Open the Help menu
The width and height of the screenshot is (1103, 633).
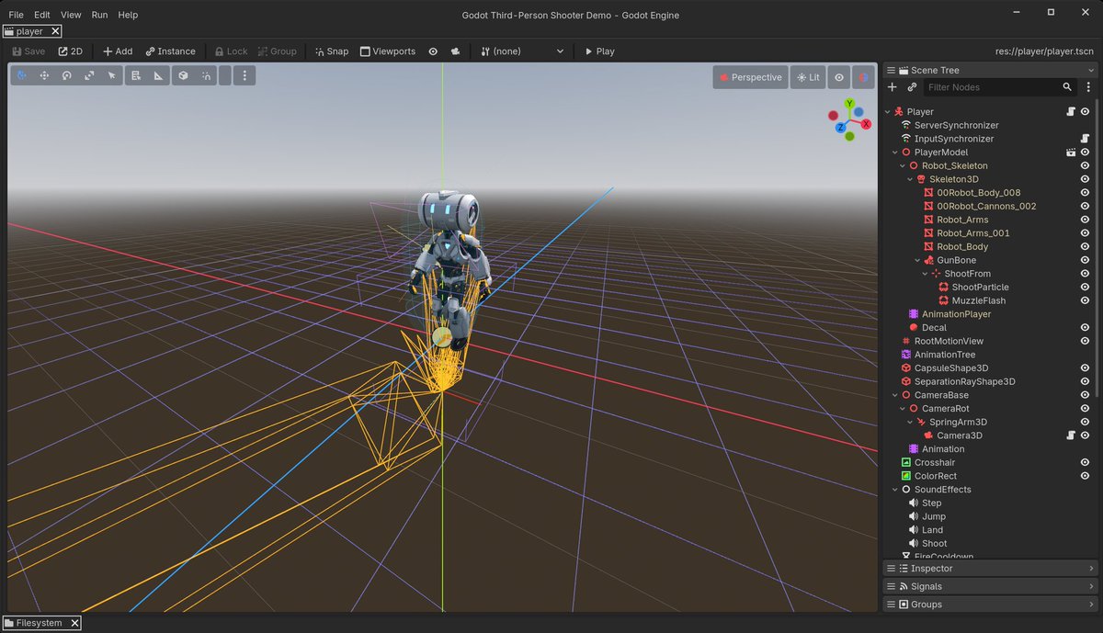128,15
